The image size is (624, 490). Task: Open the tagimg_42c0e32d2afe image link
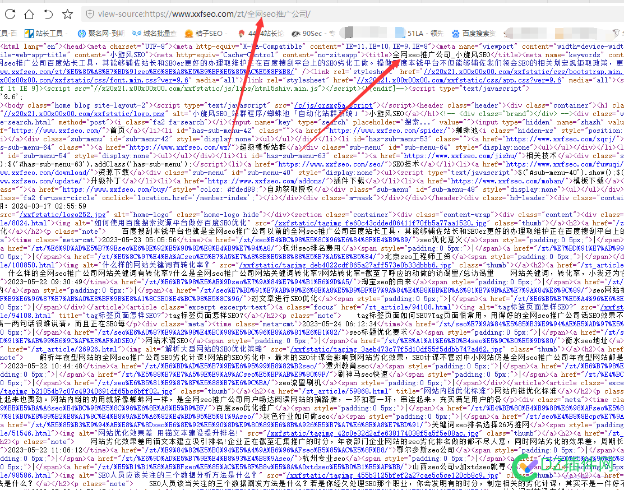pos(373,433)
